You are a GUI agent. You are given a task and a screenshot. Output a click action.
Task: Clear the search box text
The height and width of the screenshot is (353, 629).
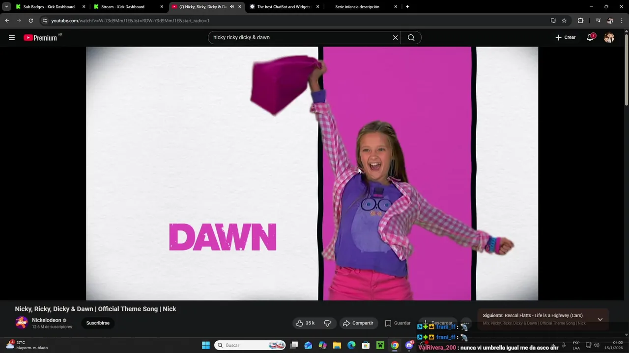pos(395,38)
